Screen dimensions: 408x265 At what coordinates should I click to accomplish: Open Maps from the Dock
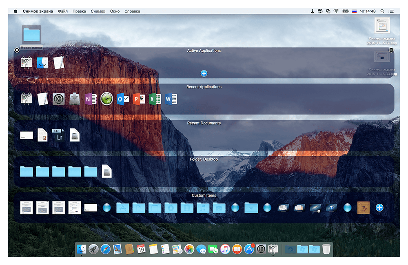point(177,249)
